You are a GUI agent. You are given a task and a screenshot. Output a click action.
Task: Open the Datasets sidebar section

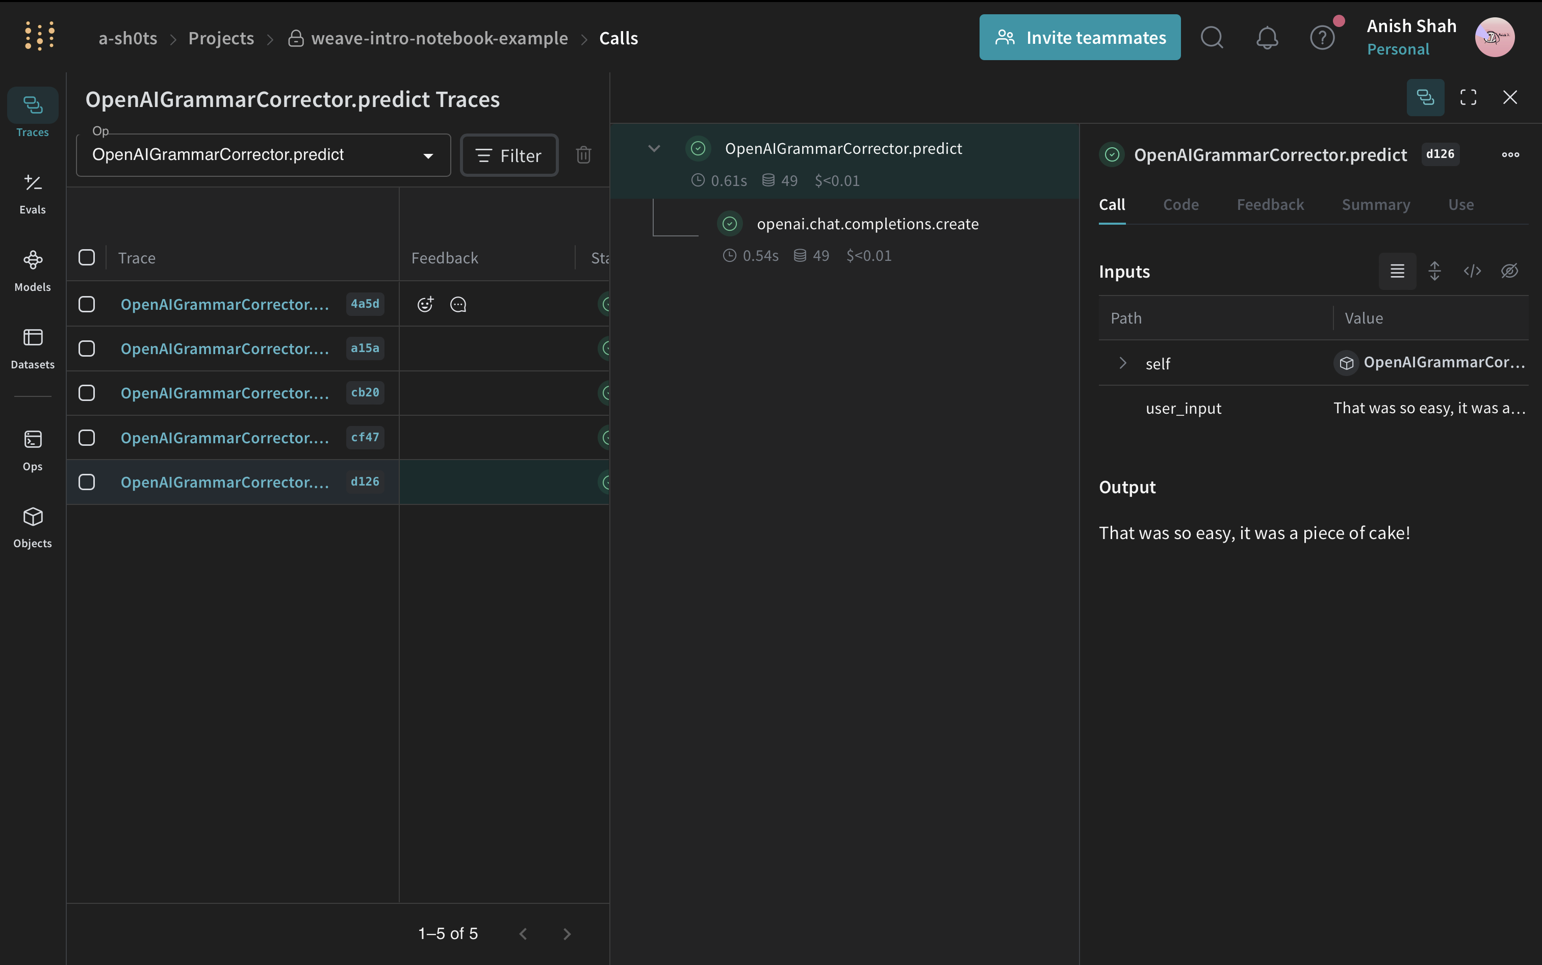(33, 349)
